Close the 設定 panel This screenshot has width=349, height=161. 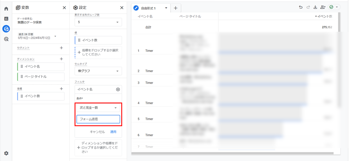coord(122,8)
